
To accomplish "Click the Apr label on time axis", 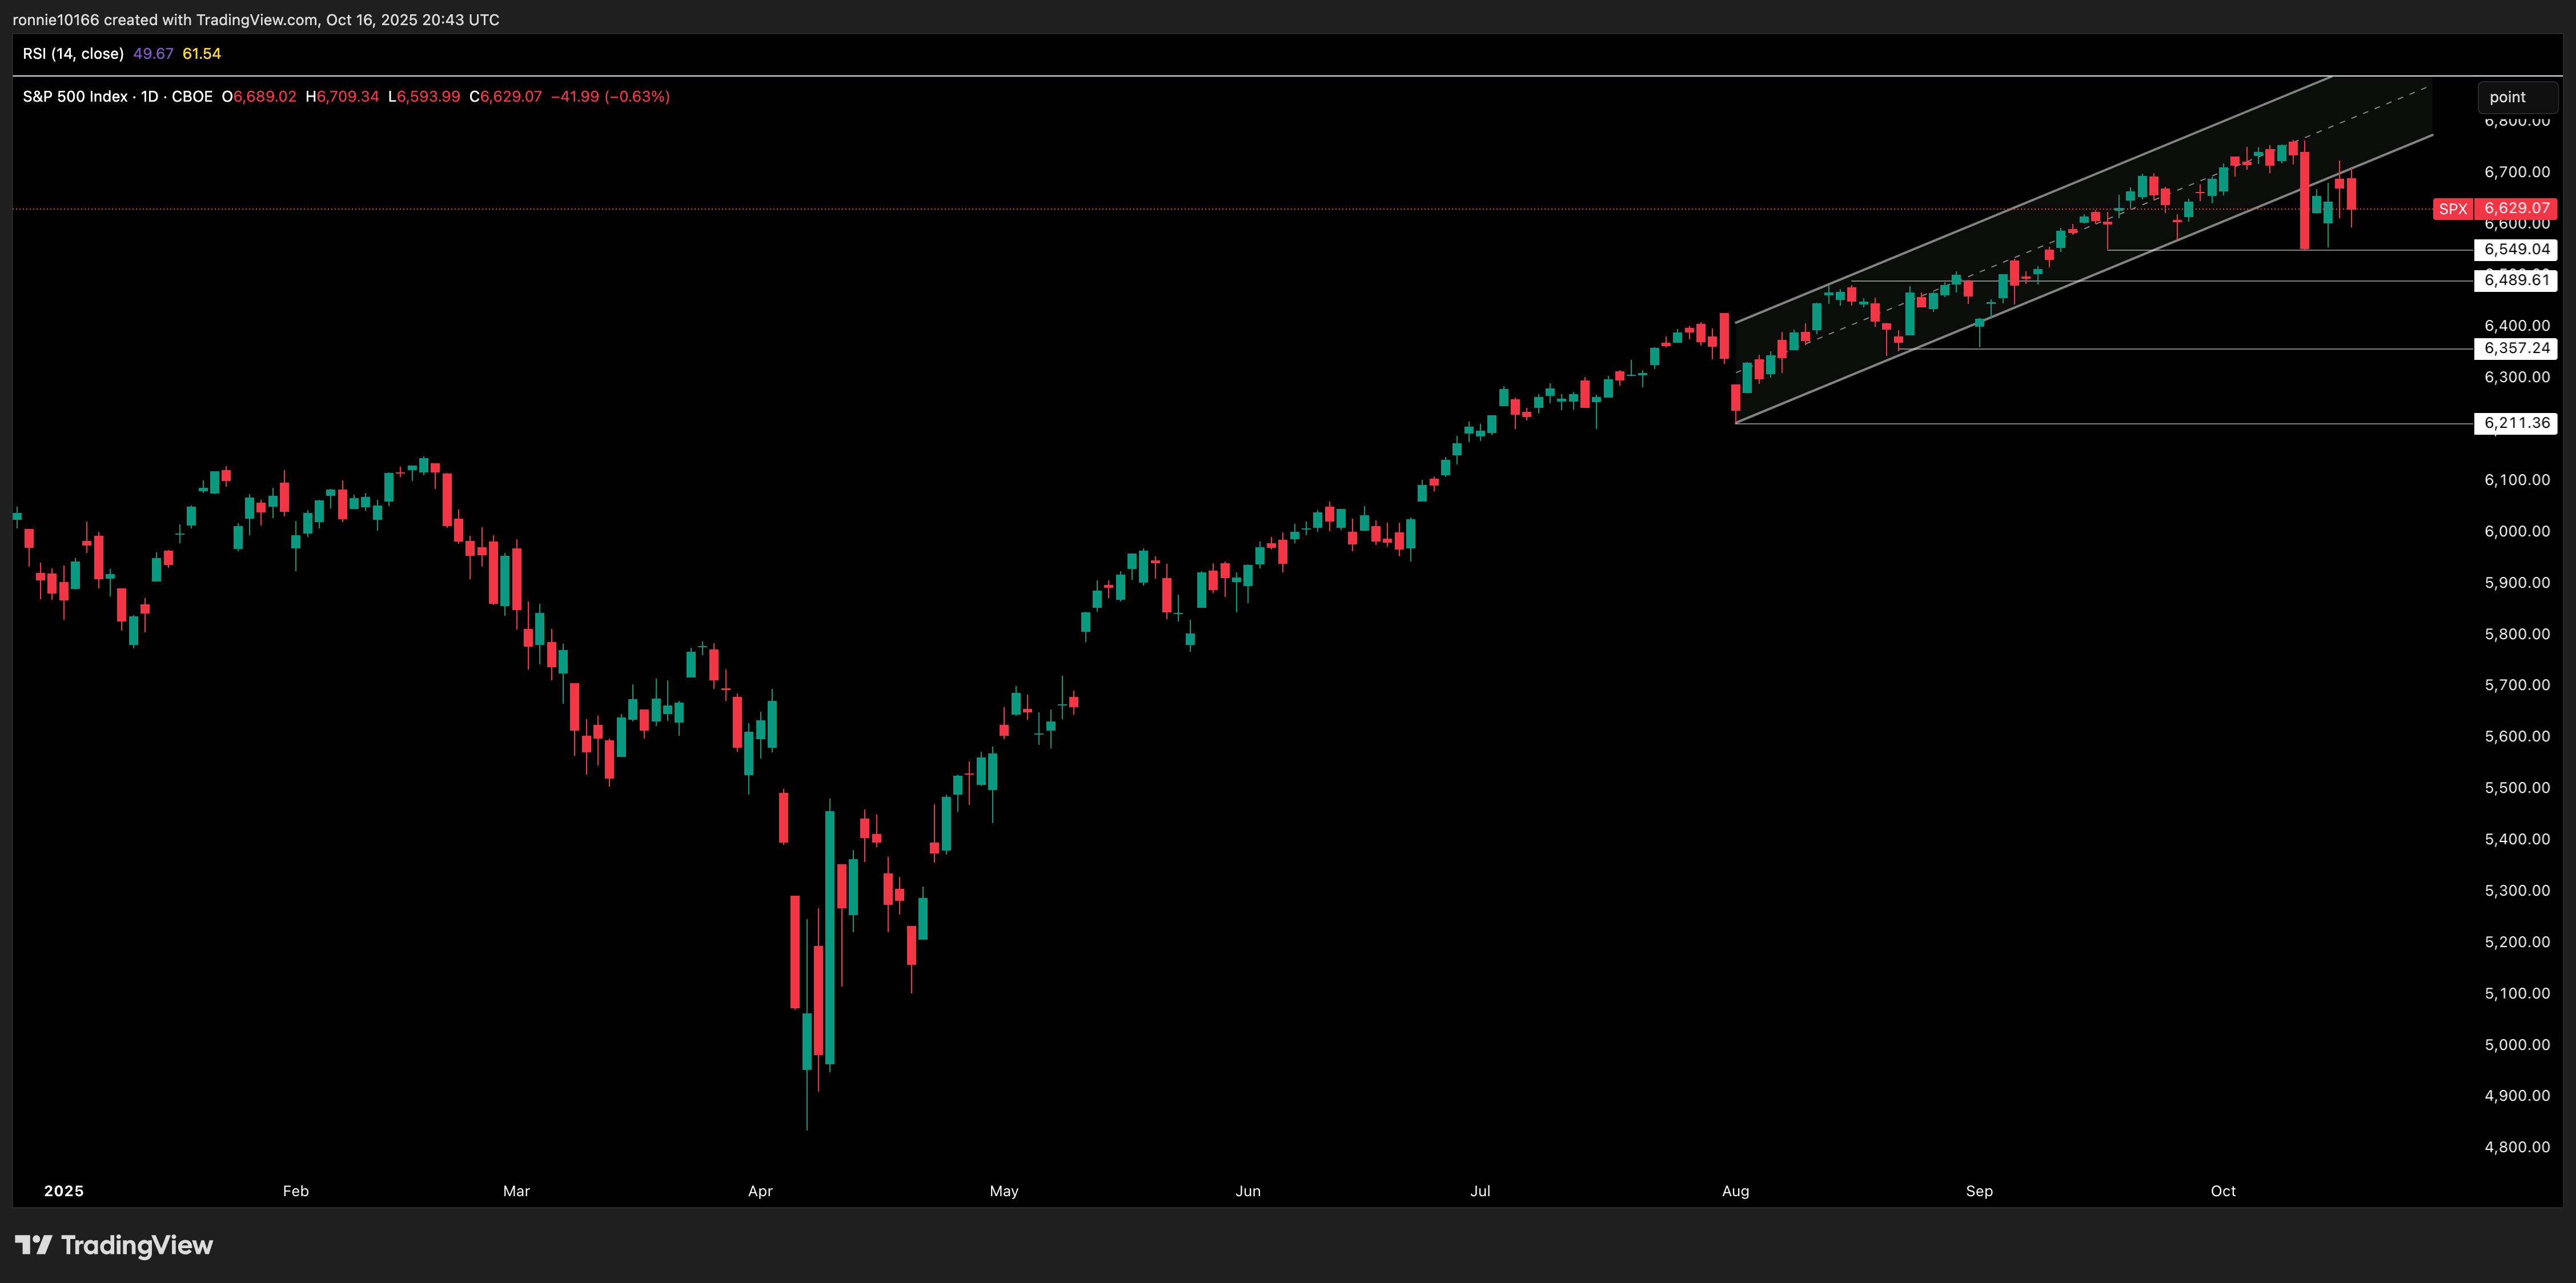I will pyautogui.click(x=760, y=1190).
